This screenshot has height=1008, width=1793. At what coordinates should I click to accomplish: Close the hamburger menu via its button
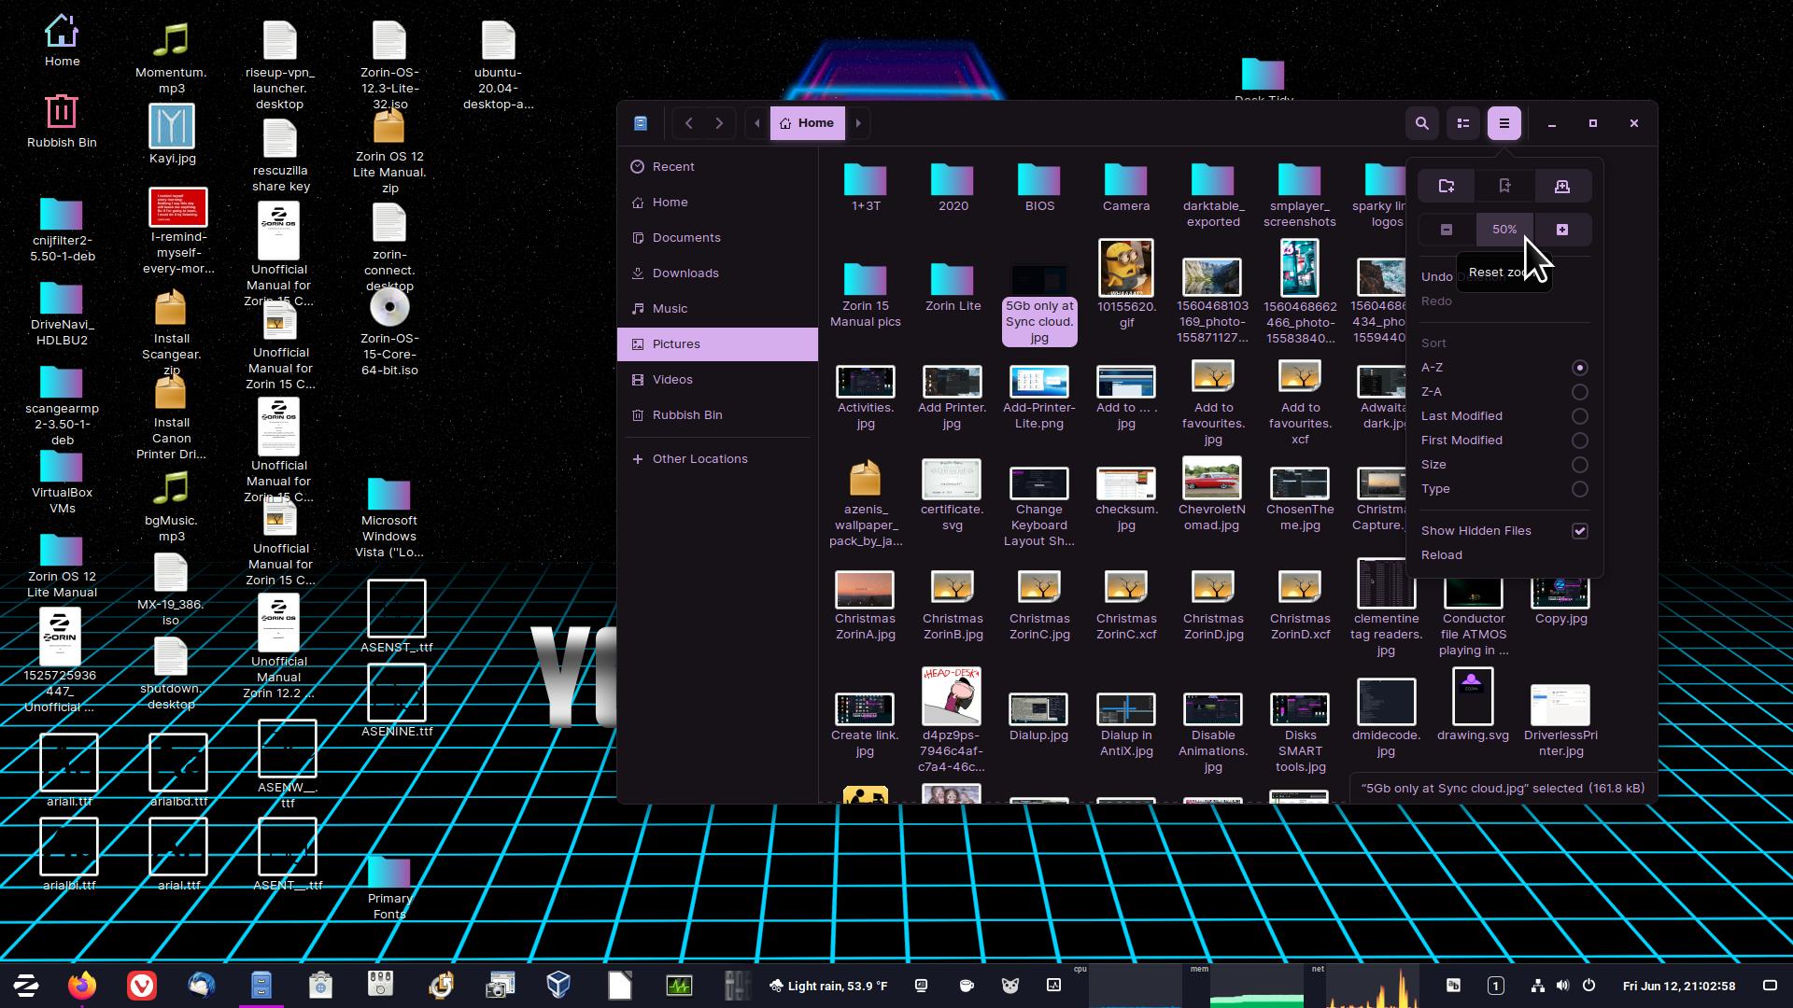(1504, 123)
